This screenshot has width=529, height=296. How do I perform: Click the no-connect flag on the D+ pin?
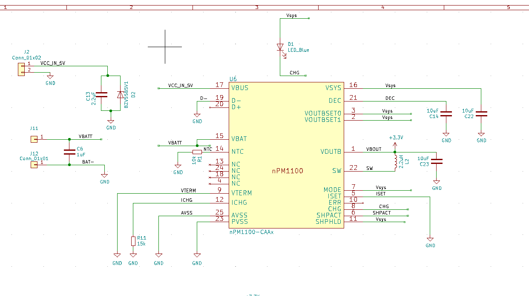coord(210,107)
